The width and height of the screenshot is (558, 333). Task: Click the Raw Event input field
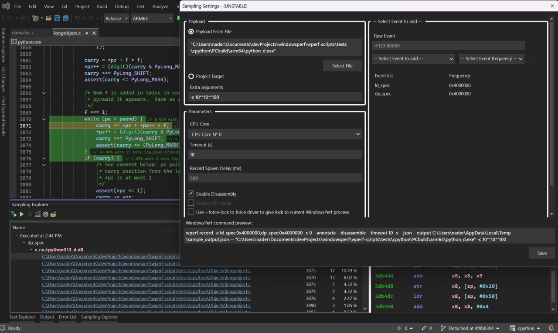click(448, 45)
